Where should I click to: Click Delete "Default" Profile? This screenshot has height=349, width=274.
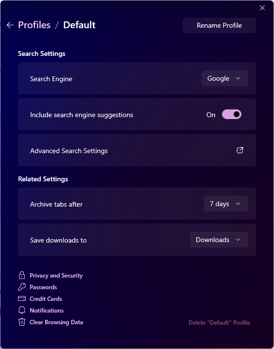219,323
